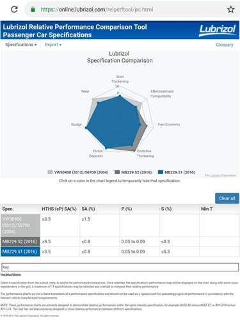Hide VW50400 (2012)/50700 (2004) series via legend
This screenshot has height=320, width=240.
point(78,172)
